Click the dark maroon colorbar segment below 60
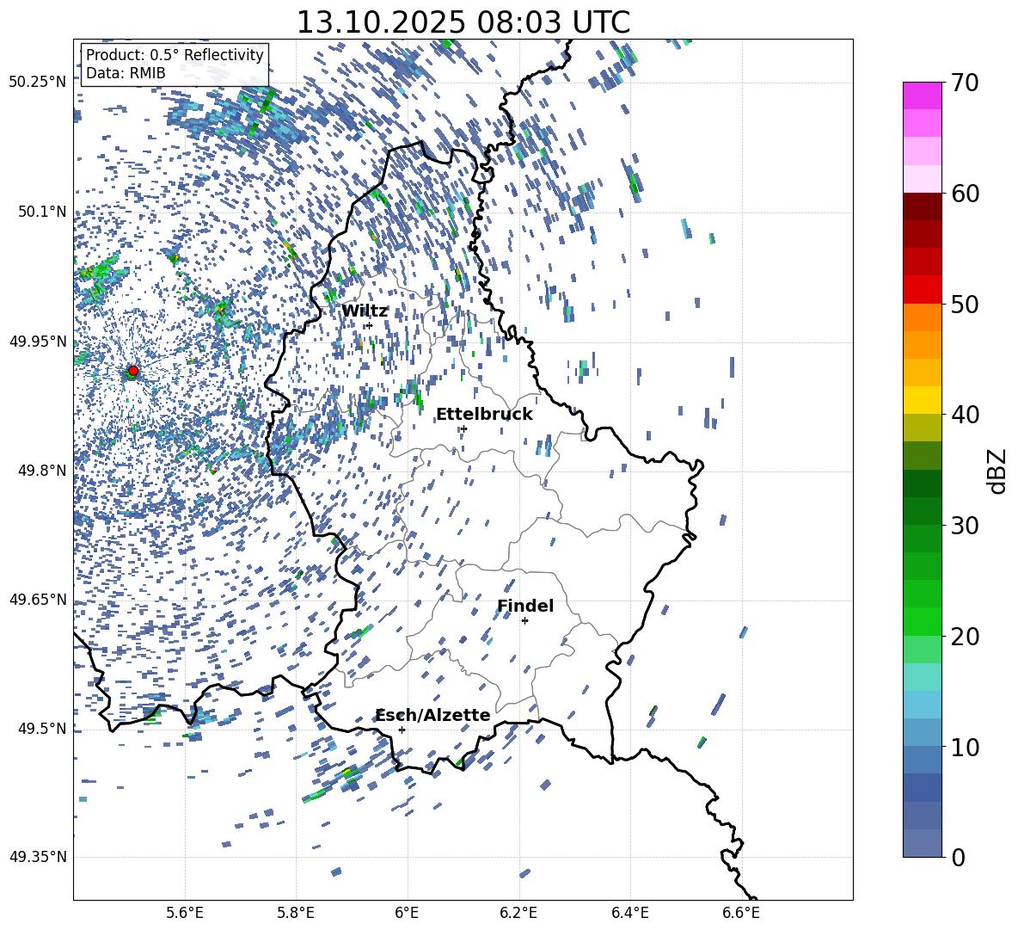The image size is (1018, 930). (922, 206)
